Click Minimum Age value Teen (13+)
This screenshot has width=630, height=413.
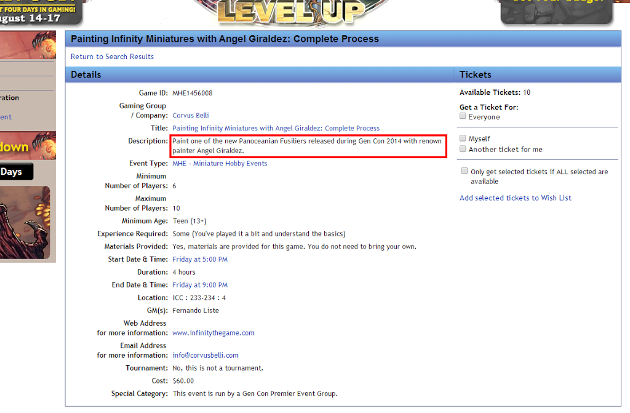pos(189,221)
